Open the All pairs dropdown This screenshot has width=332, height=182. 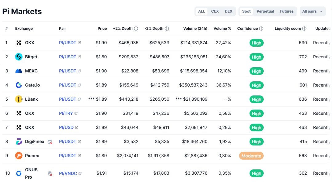click(312, 11)
